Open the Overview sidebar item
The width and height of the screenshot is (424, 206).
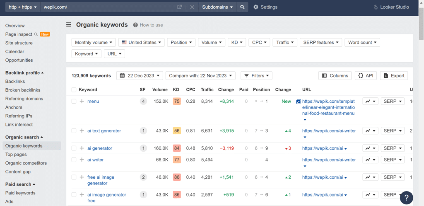[15, 26]
